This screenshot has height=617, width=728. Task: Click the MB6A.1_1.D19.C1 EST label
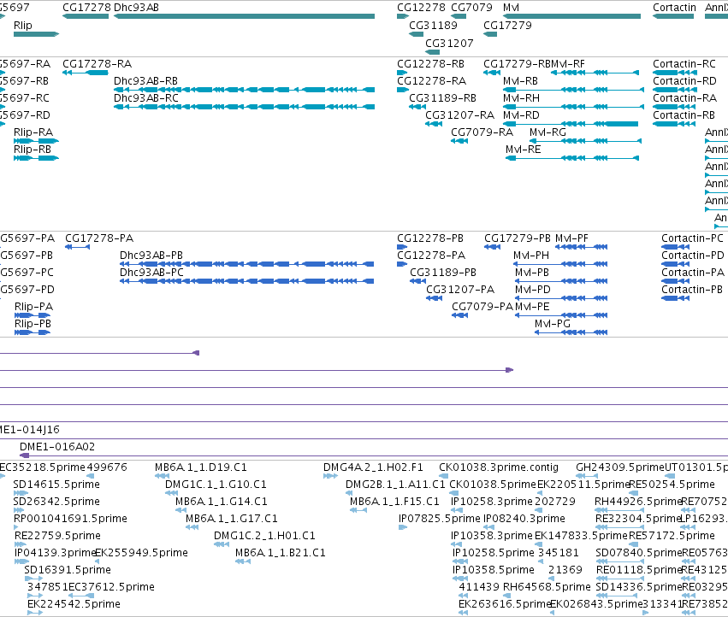[201, 467]
